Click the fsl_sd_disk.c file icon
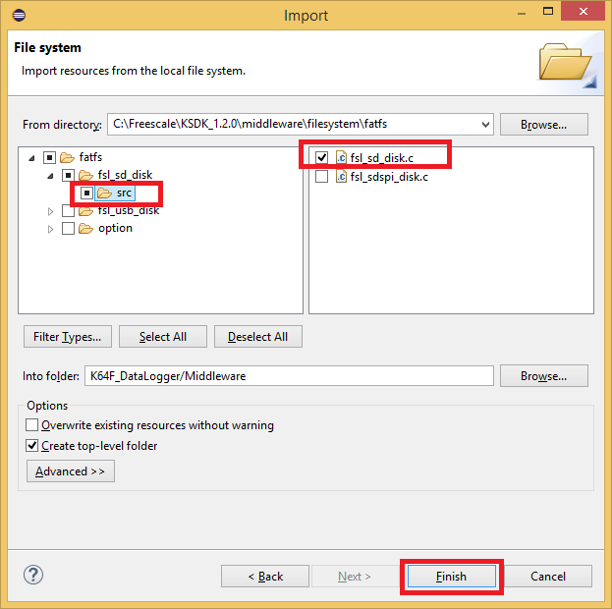This screenshot has height=609, width=612. pos(341,157)
